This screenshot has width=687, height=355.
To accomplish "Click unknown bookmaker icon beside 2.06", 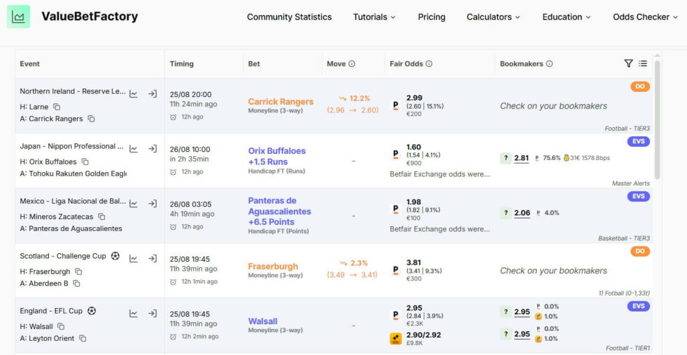I will pos(506,213).
